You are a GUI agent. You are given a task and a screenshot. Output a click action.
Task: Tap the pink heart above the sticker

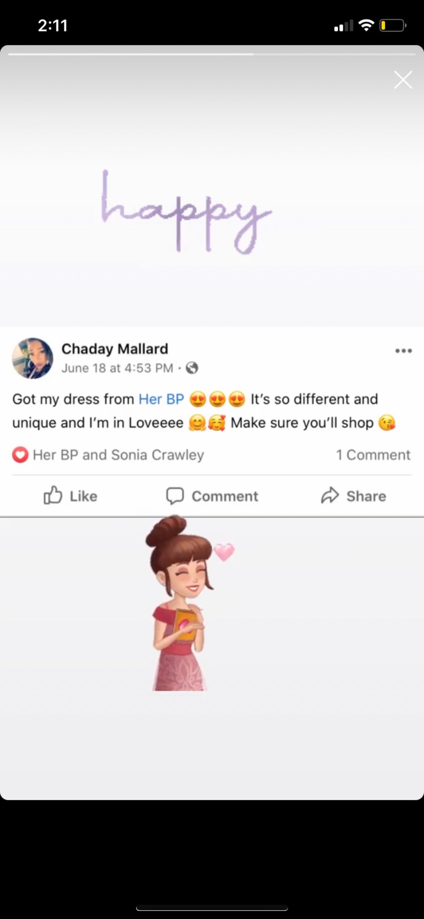pyautogui.click(x=224, y=552)
